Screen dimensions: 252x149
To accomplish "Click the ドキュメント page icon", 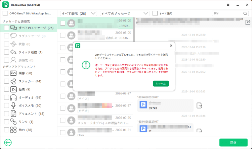I will point(13,114).
